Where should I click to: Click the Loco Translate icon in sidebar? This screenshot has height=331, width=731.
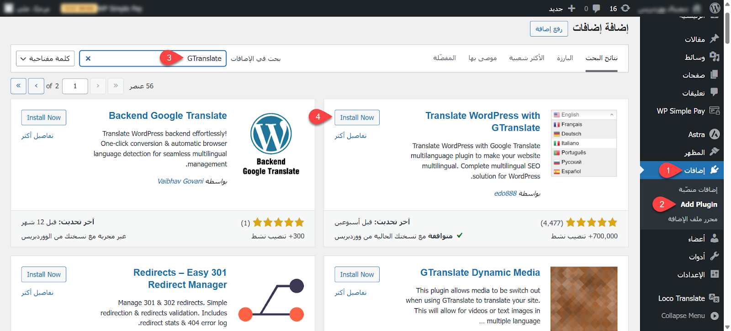[x=715, y=298]
